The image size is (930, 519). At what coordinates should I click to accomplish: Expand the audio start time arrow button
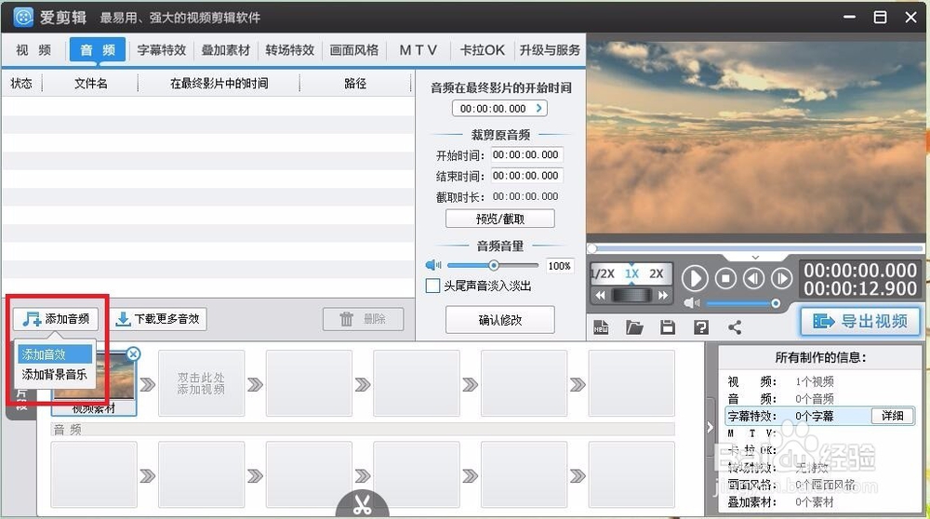point(538,109)
